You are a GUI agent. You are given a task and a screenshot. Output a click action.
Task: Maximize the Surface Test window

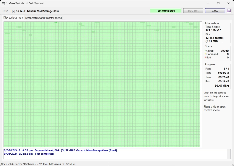(x=218, y=3)
